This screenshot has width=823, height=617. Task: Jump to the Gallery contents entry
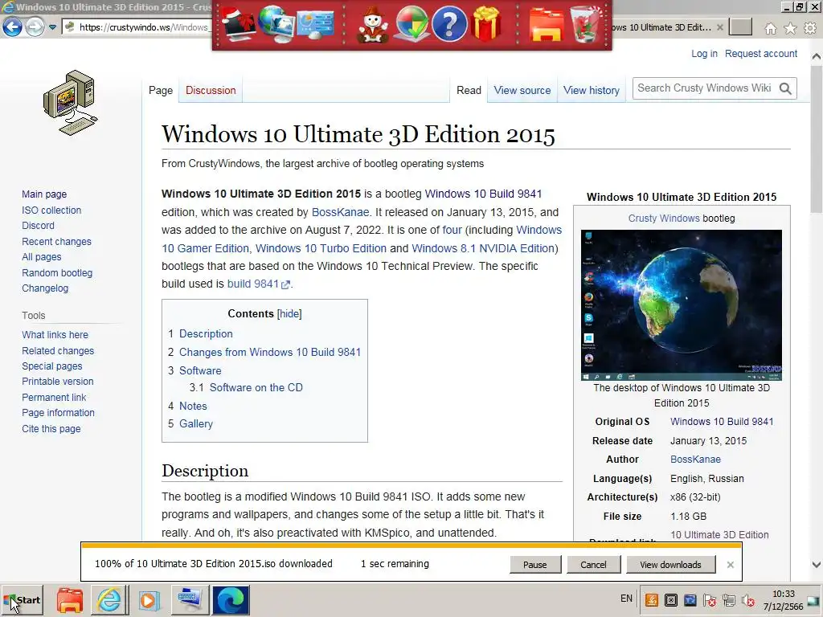(x=196, y=423)
